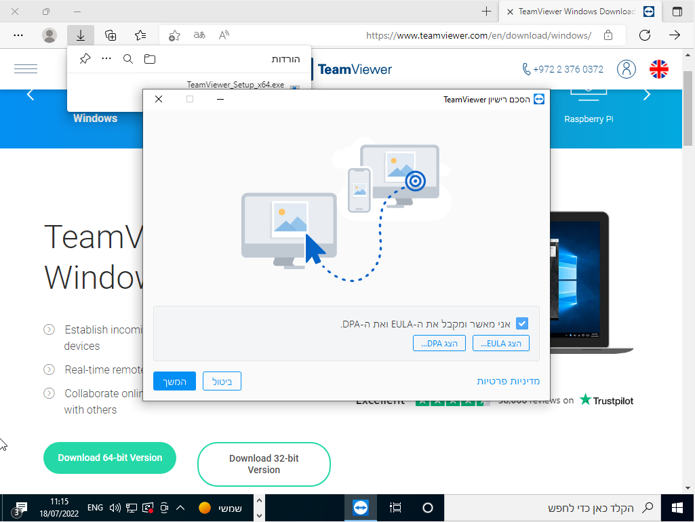
Task: Close the TeamViewer license agreement dialog
Action: pos(159,99)
